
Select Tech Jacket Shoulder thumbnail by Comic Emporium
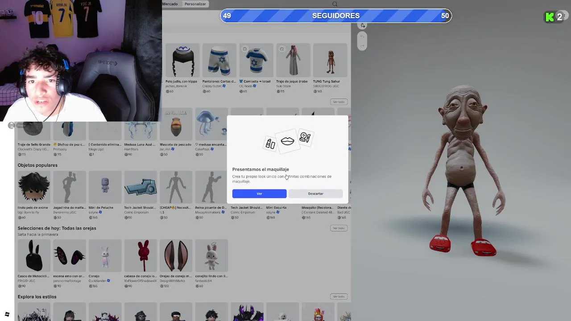(x=141, y=187)
